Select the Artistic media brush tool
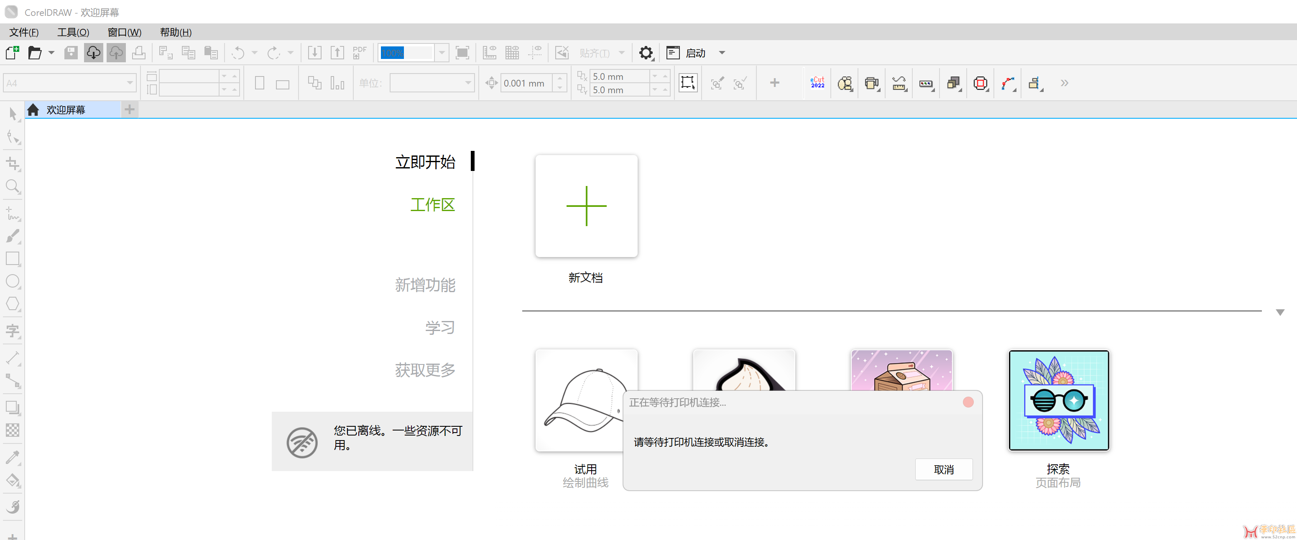The height and width of the screenshot is (540, 1297). 13,236
